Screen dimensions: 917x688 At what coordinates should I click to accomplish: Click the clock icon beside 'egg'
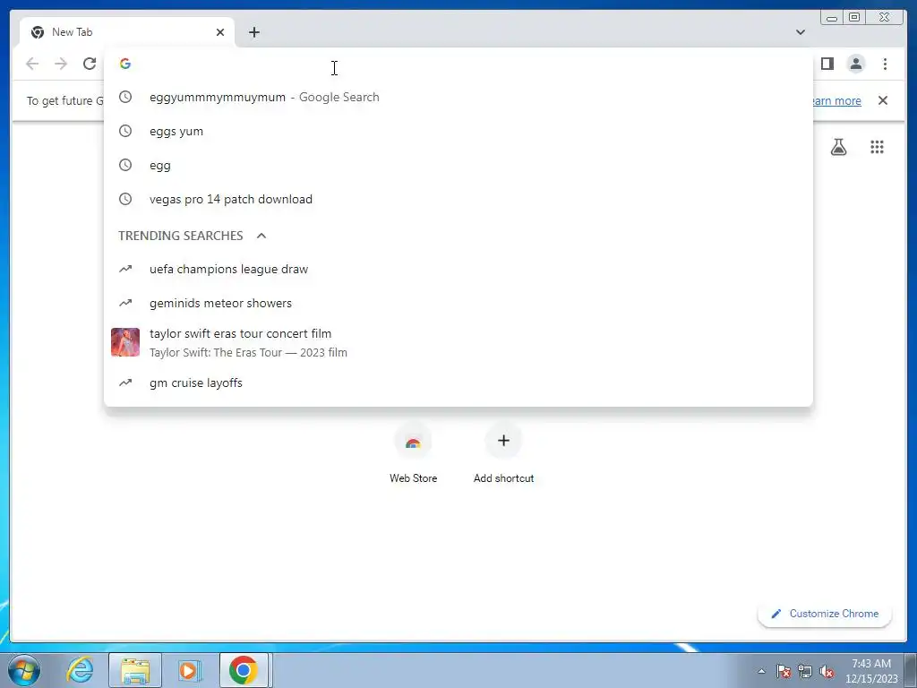[125, 165]
